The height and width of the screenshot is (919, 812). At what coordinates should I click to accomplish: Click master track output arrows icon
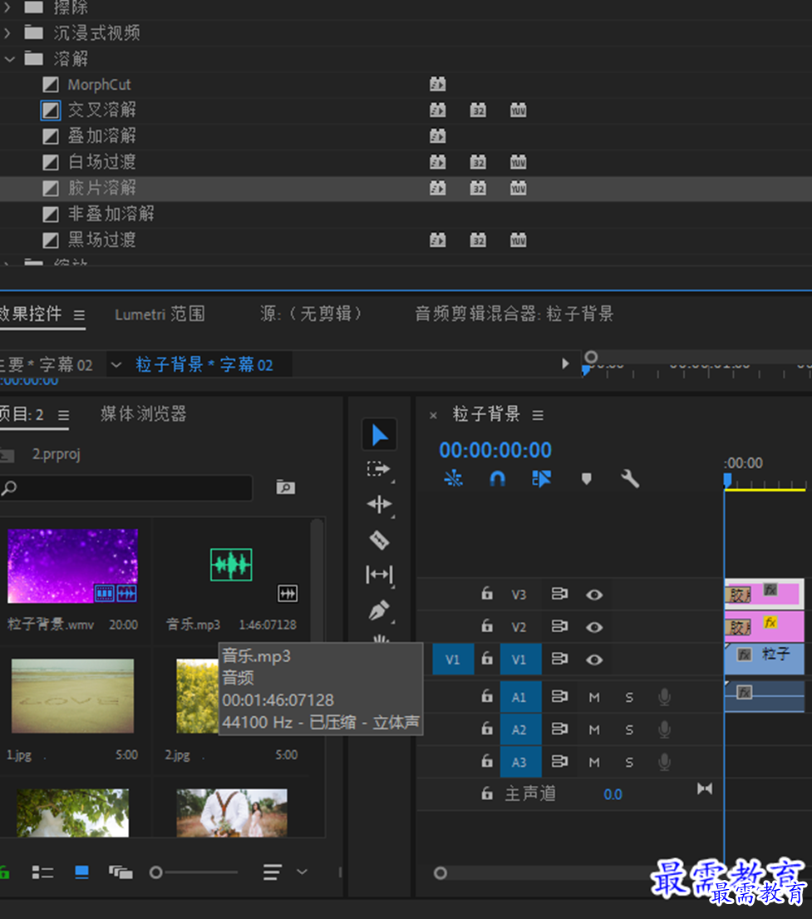click(705, 788)
